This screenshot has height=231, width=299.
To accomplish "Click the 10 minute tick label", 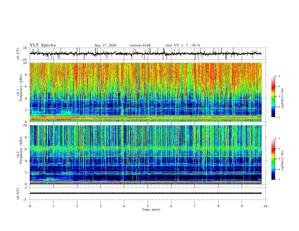I will [265, 206].
